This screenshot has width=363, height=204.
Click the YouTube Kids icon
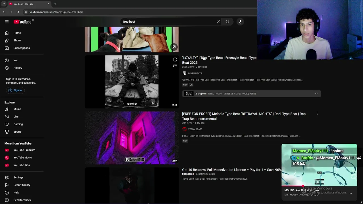(7, 165)
